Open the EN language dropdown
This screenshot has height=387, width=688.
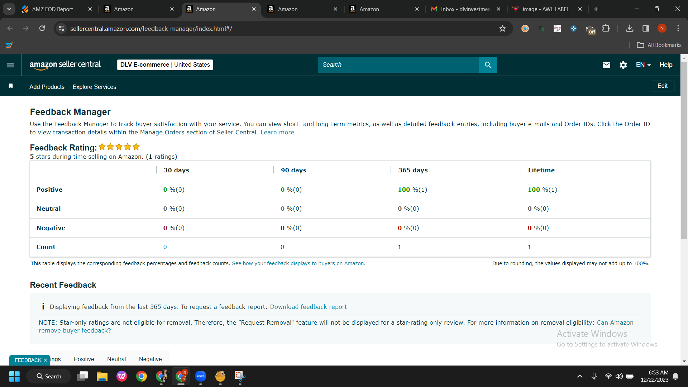tap(643, 65)
